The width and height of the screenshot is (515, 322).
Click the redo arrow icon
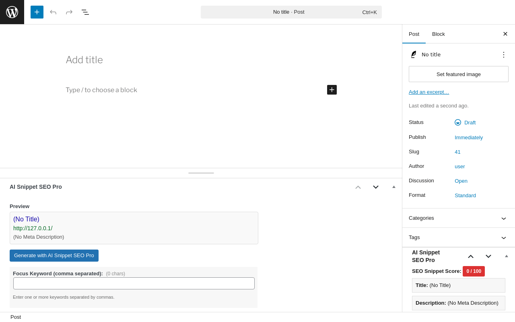pyautogui.click(x=69, y=12)
